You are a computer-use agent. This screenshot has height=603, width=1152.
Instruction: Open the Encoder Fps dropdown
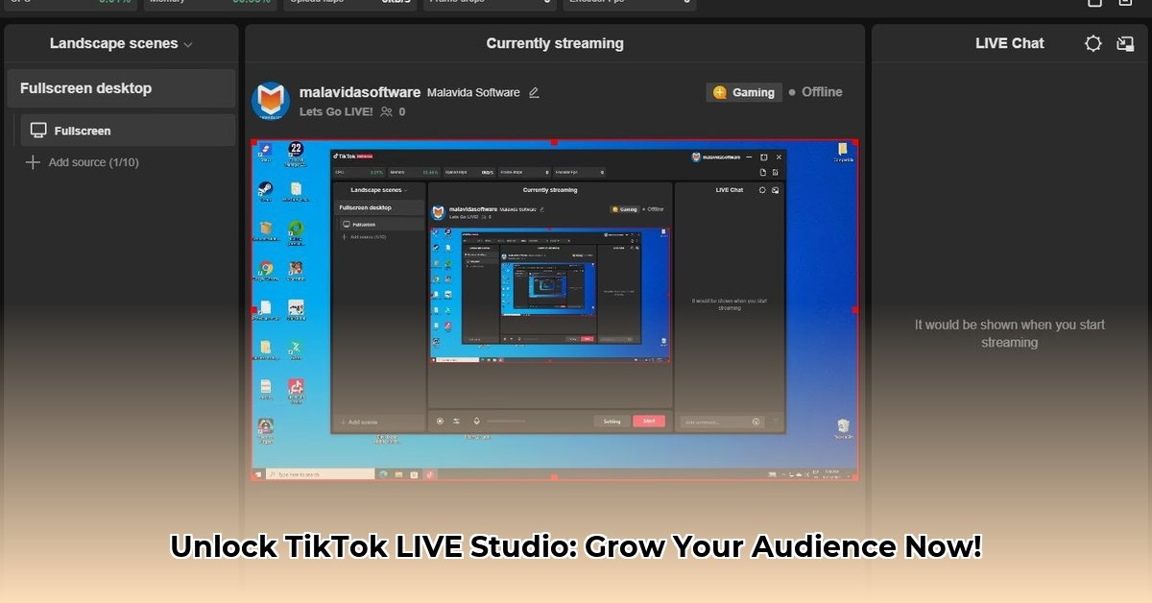coord(629,3)
